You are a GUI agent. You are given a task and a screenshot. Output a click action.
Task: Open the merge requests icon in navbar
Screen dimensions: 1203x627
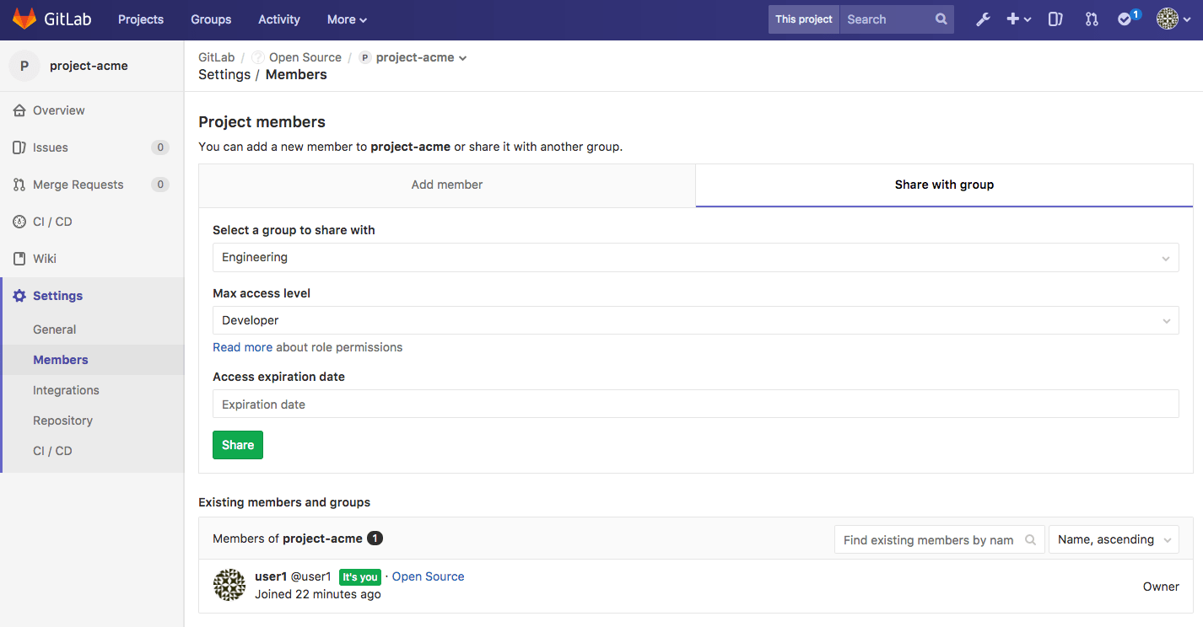1092,19
